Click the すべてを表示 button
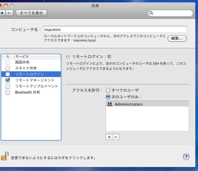Screen dimensions: 198x171 31,13
